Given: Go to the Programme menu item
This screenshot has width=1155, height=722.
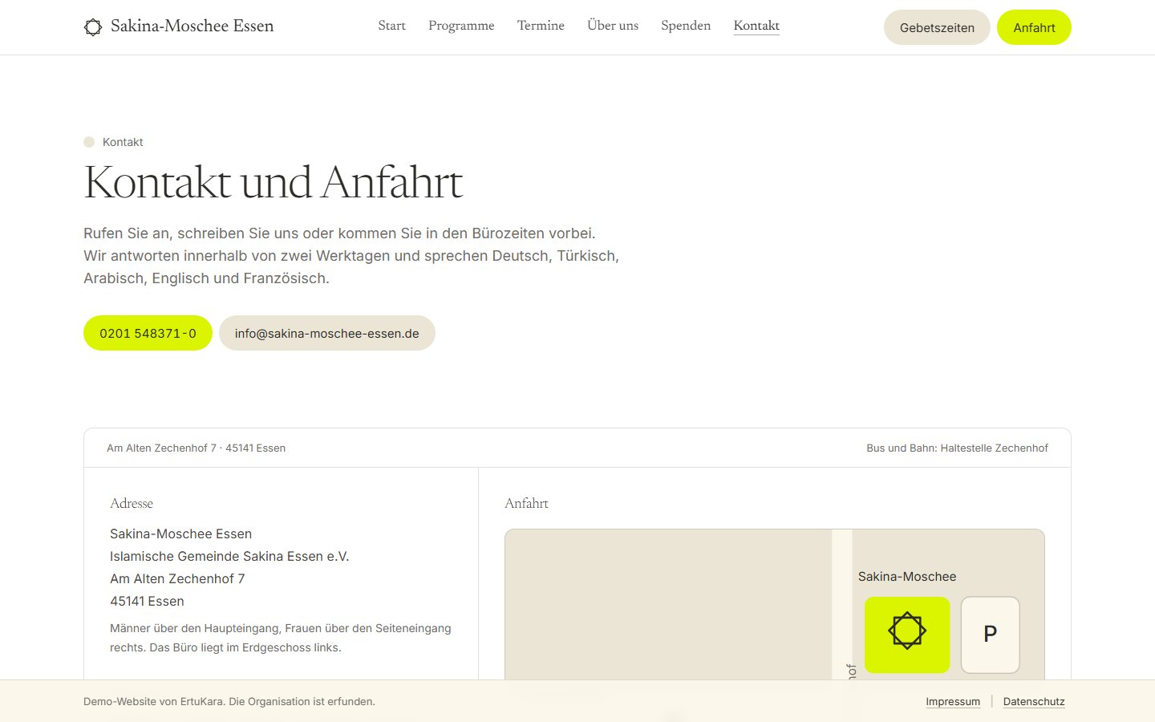Looking at the screenshot, I should (461, 26).
